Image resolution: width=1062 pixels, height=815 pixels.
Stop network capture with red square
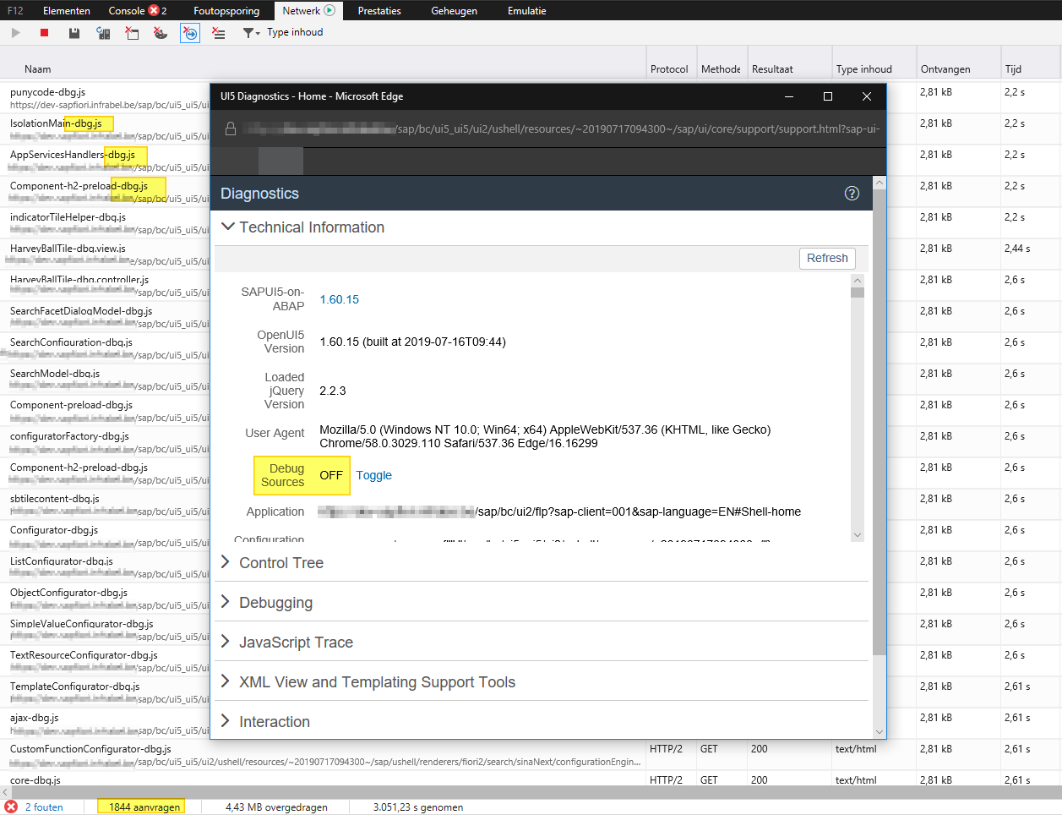(x=44, y=33)
